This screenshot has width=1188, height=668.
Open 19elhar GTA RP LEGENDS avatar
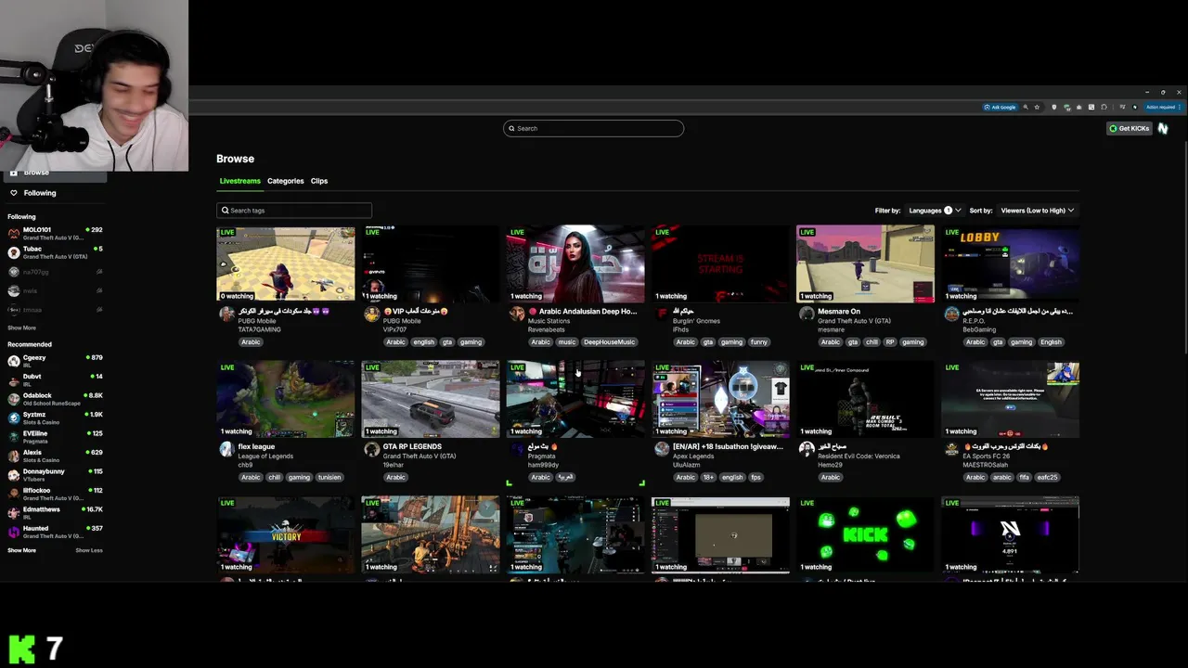point(371,449)
